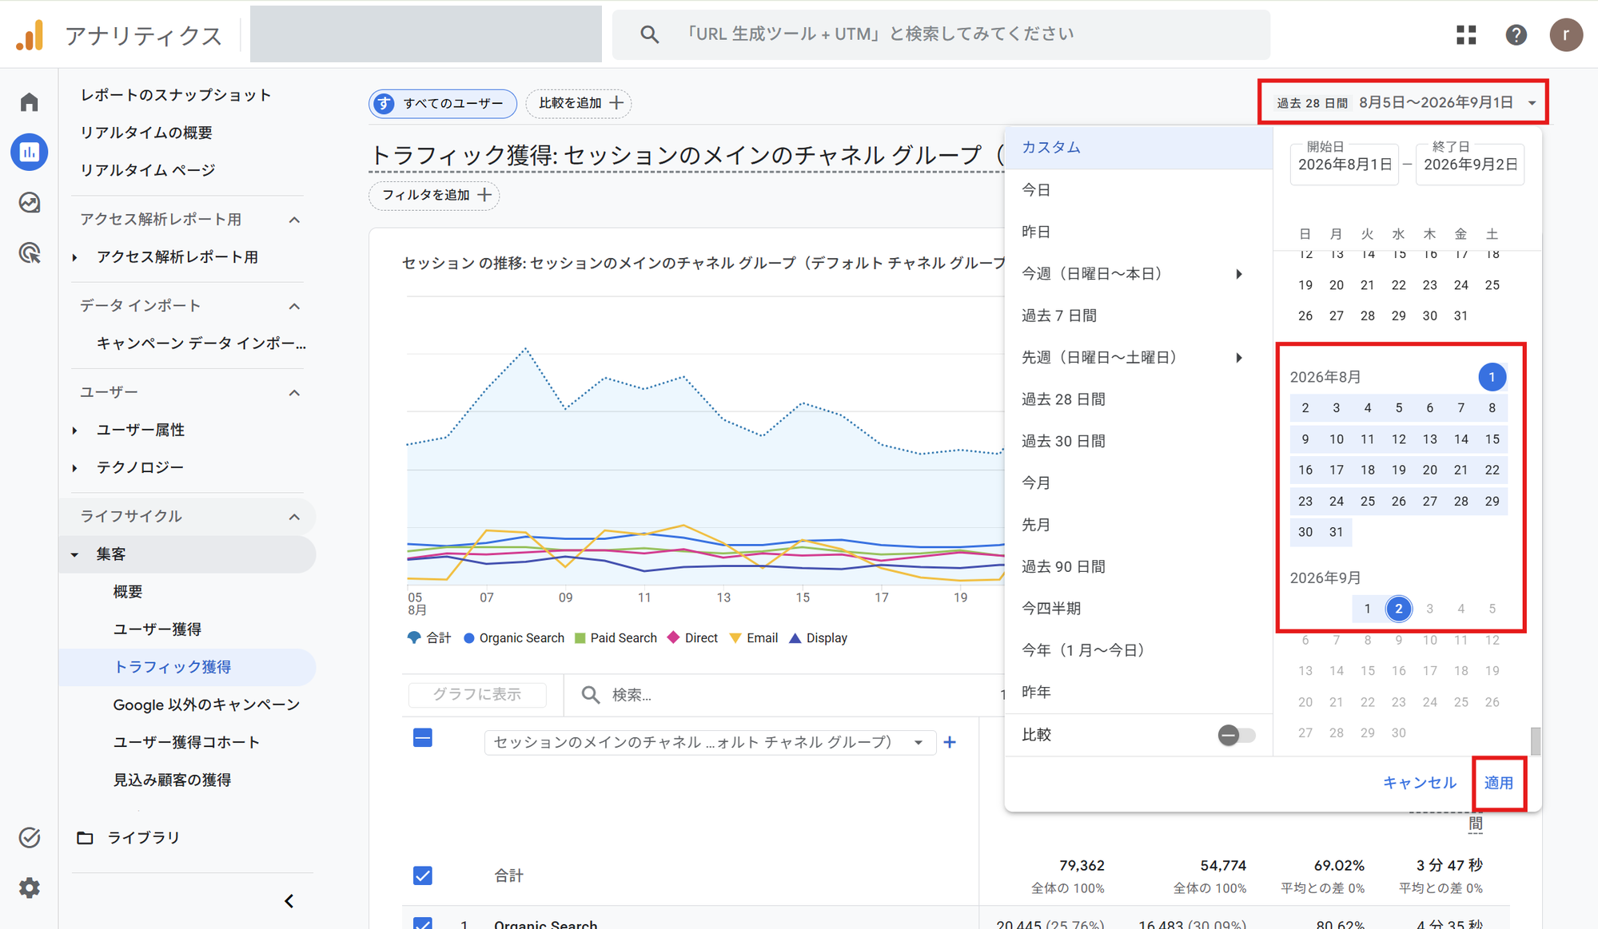Select August 15 in the 2026年8月 calendar
The image size is (1598, 929).
[1492, 439]
